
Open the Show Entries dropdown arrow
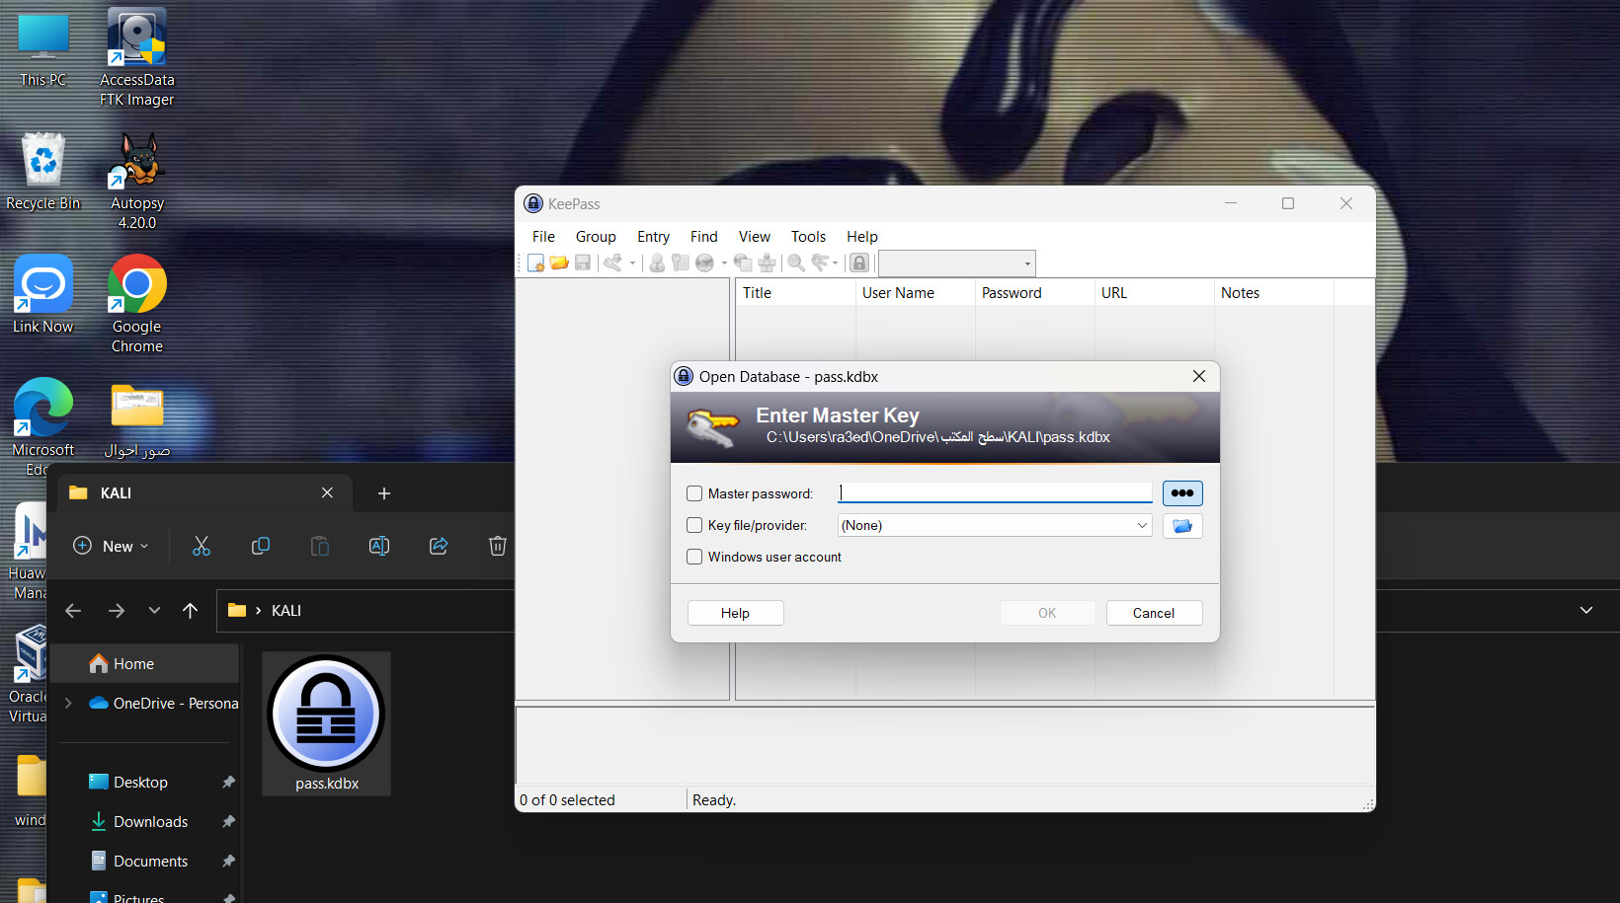coord(836,263)
